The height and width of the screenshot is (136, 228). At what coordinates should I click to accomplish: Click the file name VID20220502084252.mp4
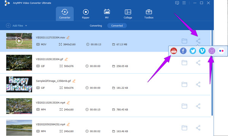(x=51, y=124)
